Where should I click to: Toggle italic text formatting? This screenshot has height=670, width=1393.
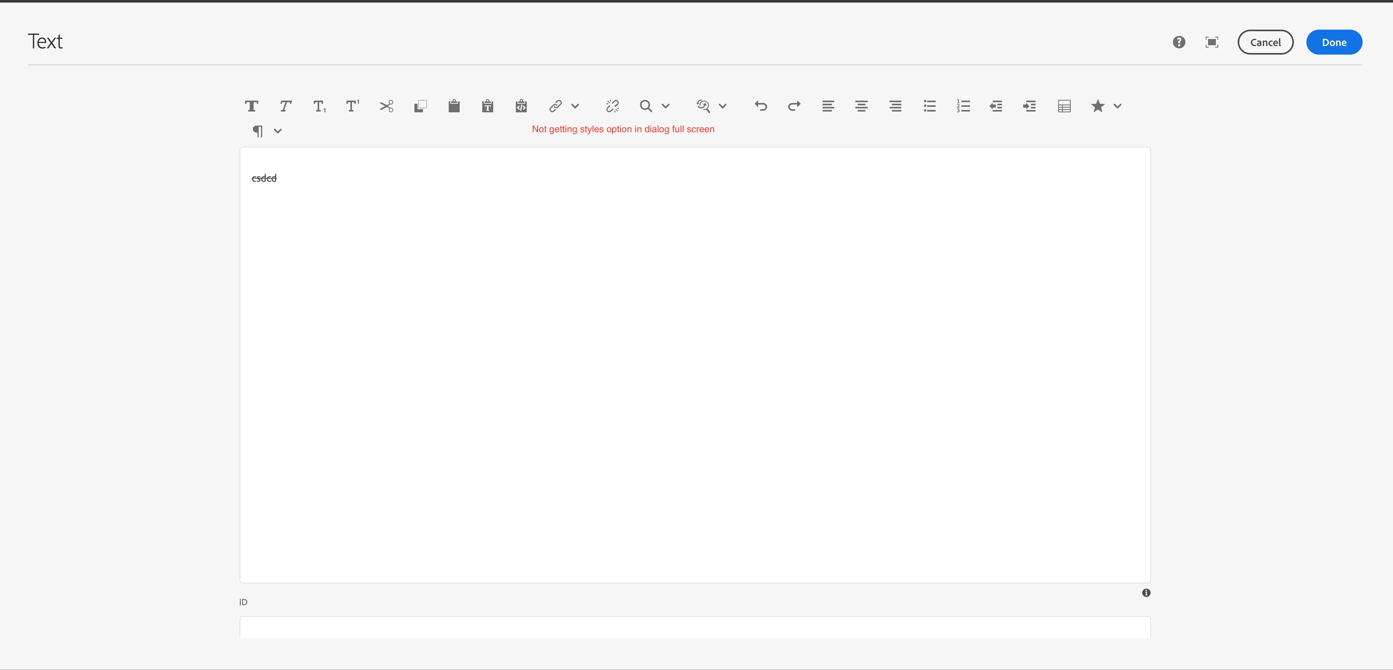(285, 106)
